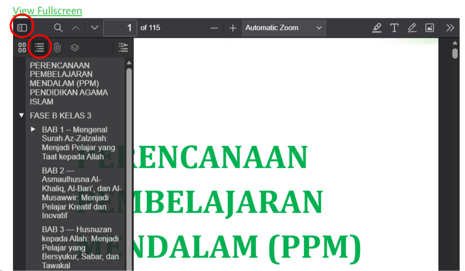
Task: Collapse the FASE B KELAS 3 outline node
Action: pyautogui.click(x=21, y=116)
